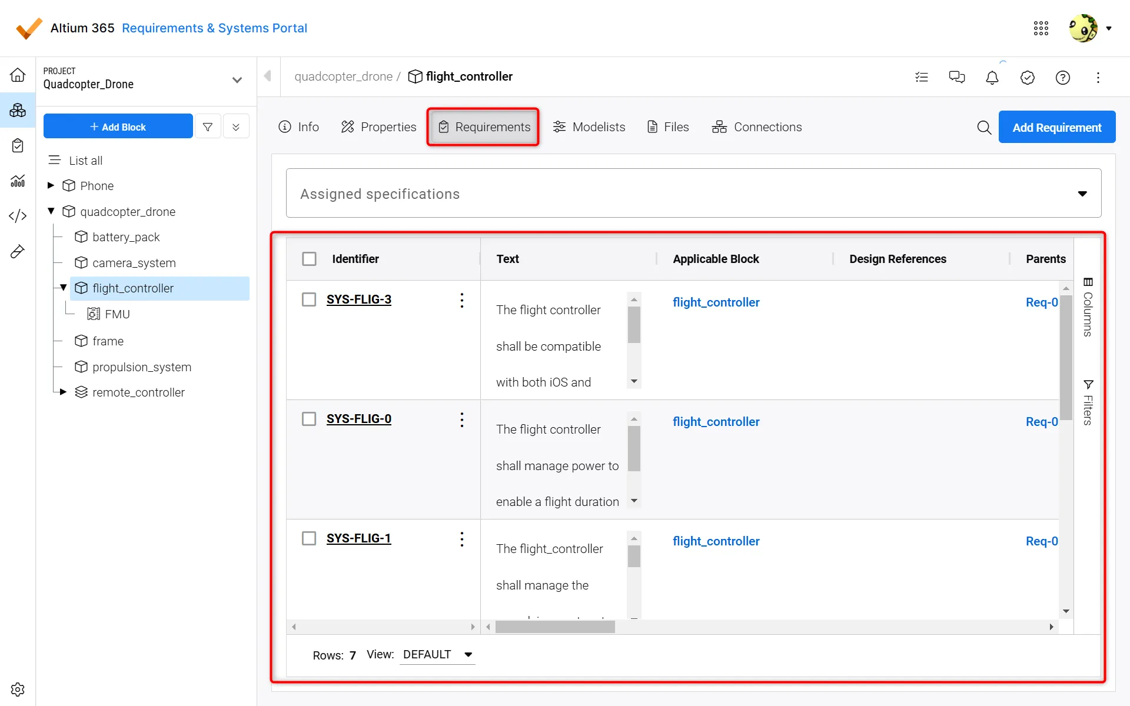
Task: Open the code brackets sidebar icon
Action: [18, 216]
